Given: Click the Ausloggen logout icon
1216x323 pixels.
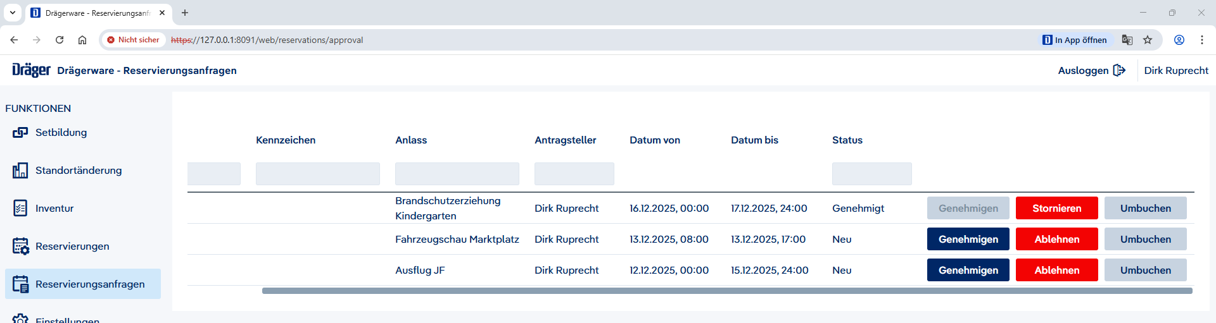Looking at the screenshot, I should [x=1119, y=70].
